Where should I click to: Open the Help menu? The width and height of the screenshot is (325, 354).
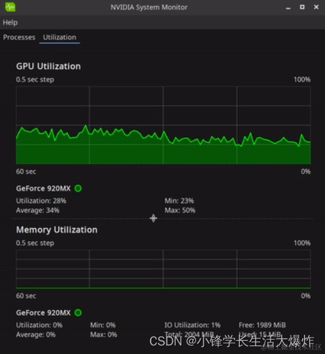[x=10, y=22]
